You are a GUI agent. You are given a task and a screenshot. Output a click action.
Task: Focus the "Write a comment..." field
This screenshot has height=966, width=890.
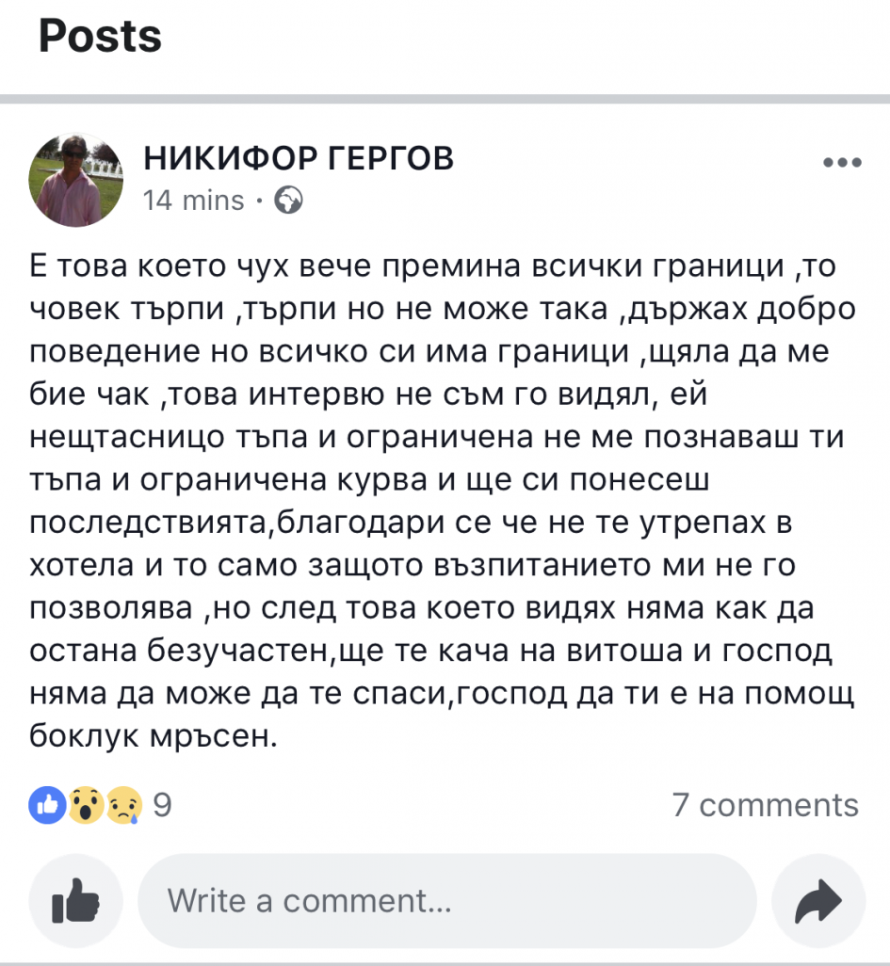[x=446, y=901]
